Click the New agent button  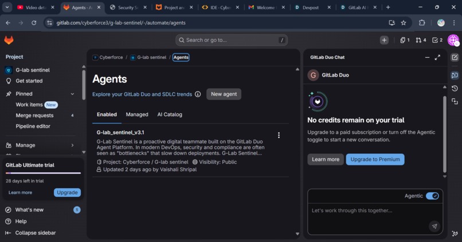tap(224, 94)
